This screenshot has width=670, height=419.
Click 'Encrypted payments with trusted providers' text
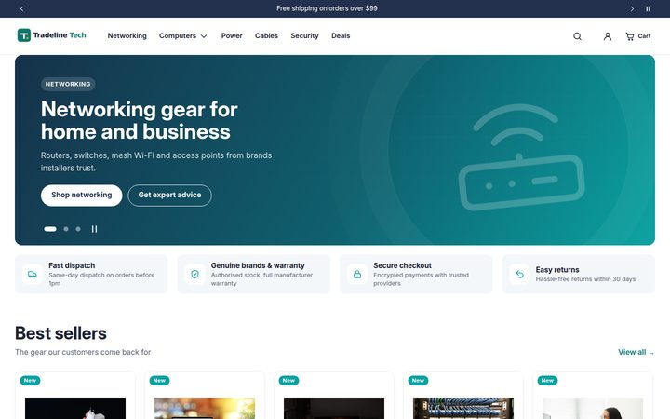point(421,279)
